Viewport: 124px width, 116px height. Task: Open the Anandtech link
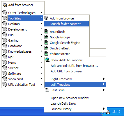tap(66, 32)
